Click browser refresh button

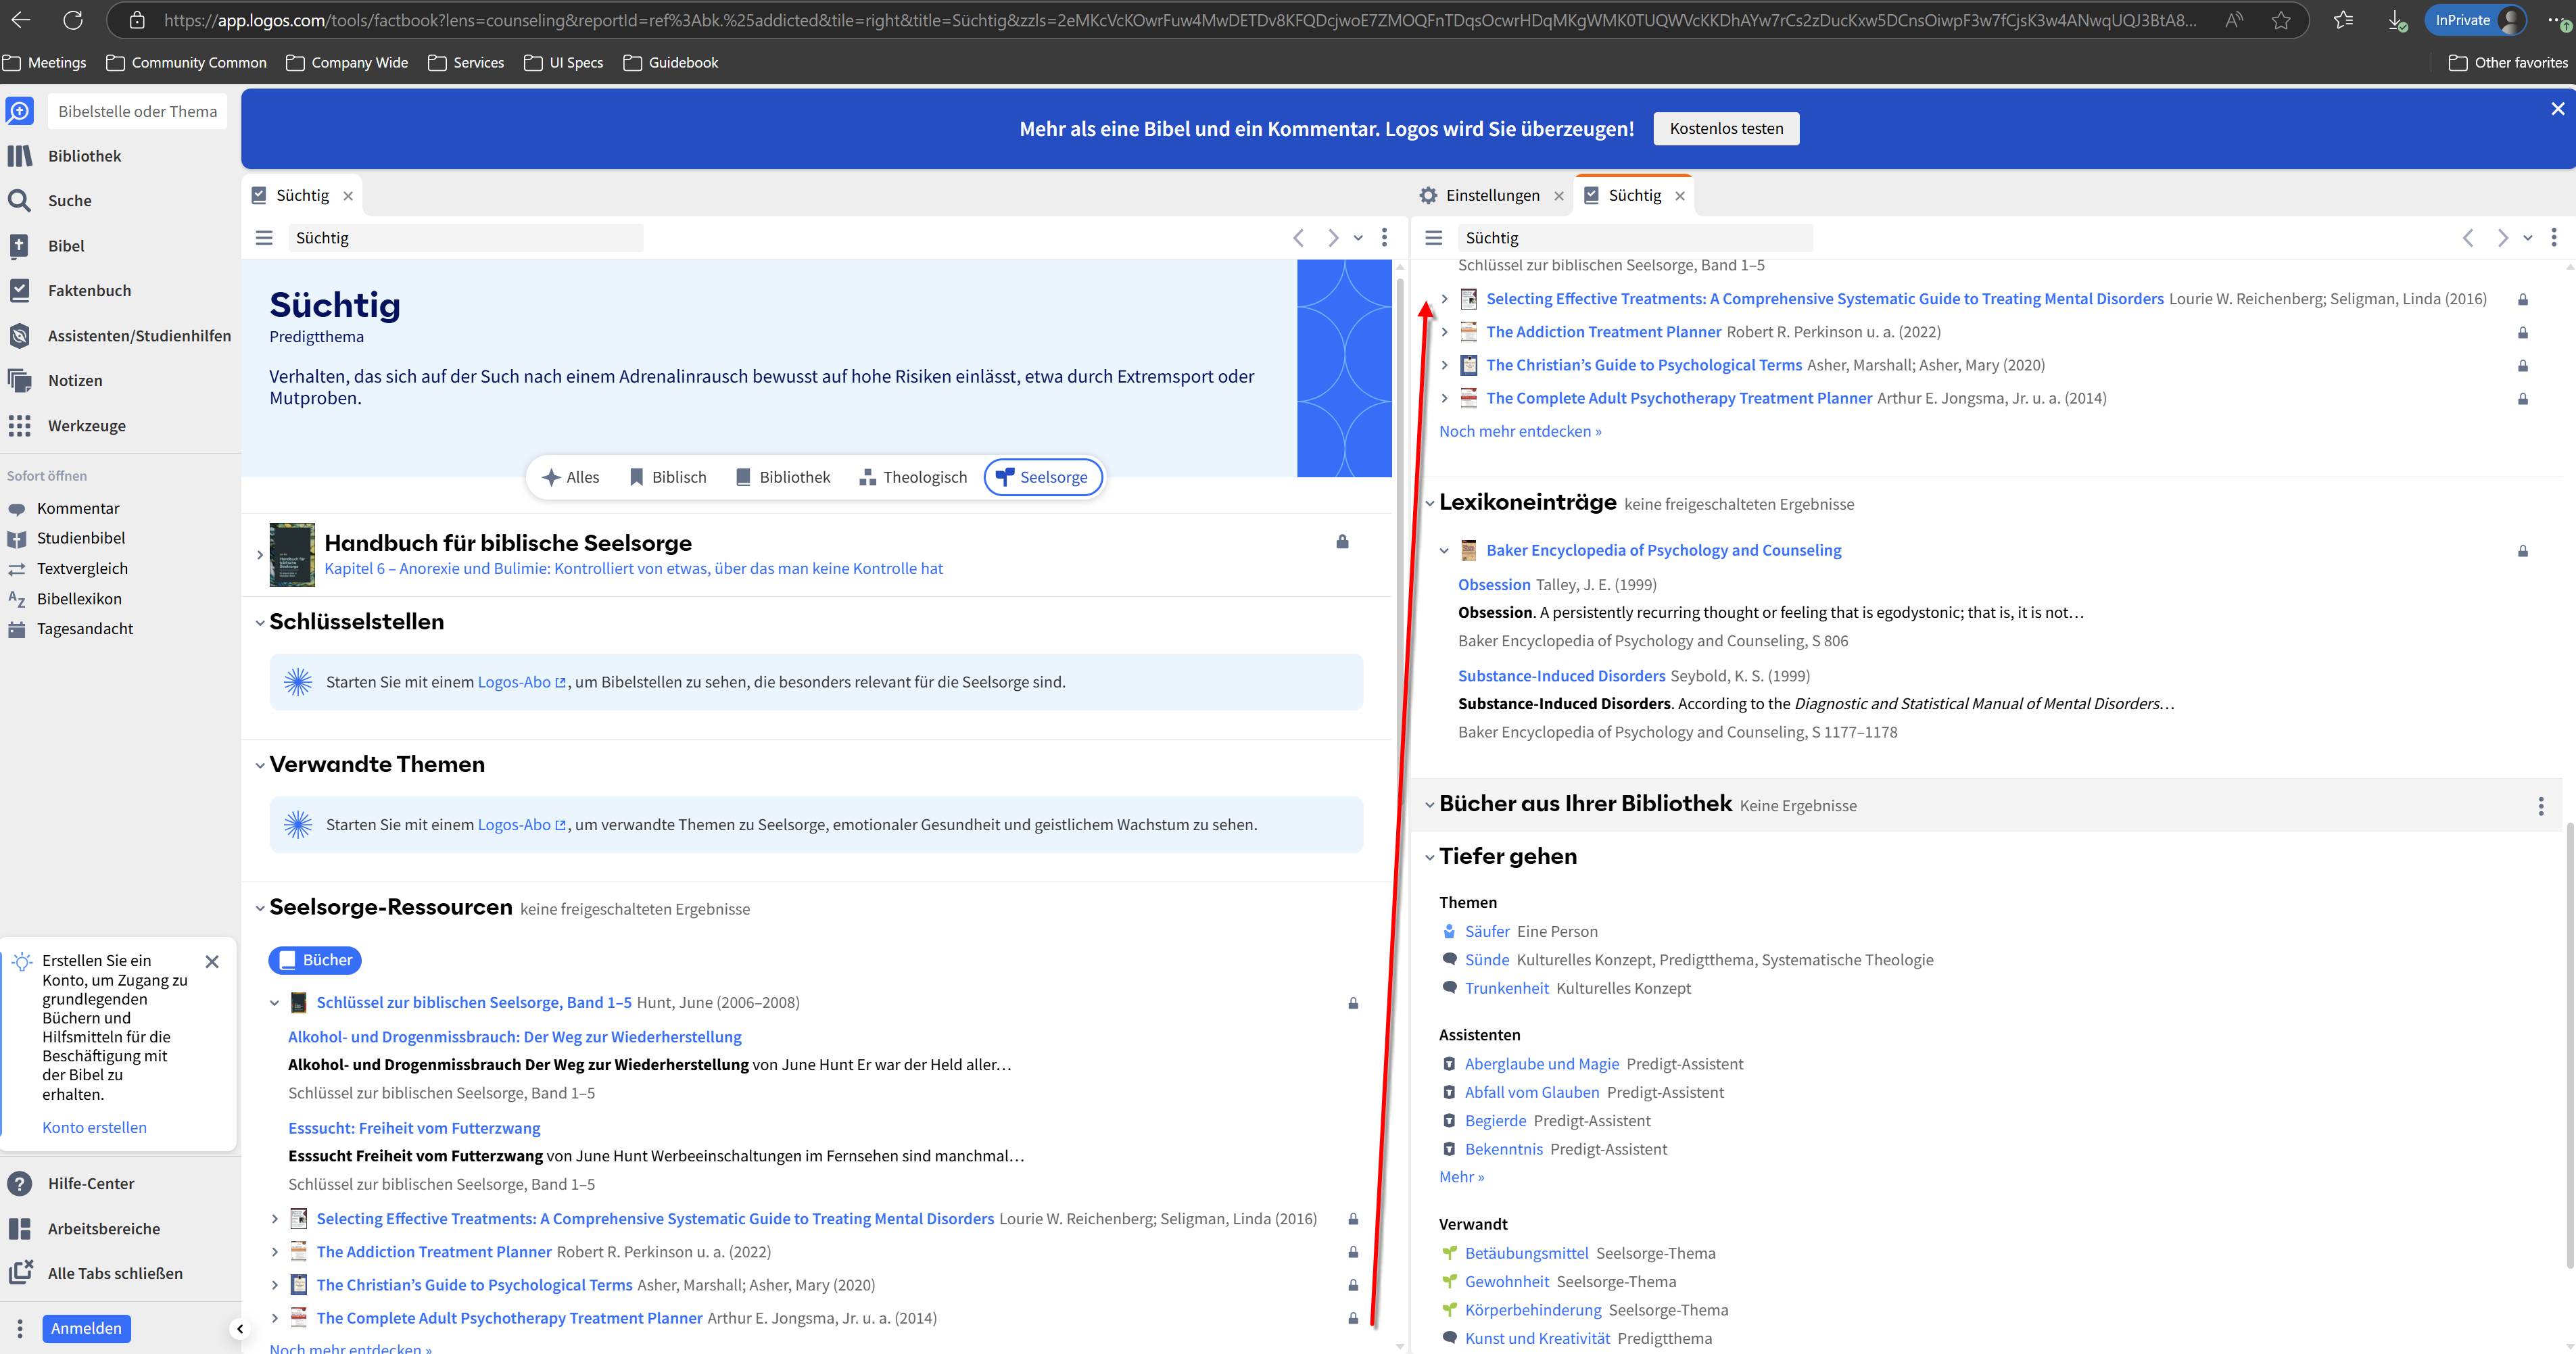73,20
